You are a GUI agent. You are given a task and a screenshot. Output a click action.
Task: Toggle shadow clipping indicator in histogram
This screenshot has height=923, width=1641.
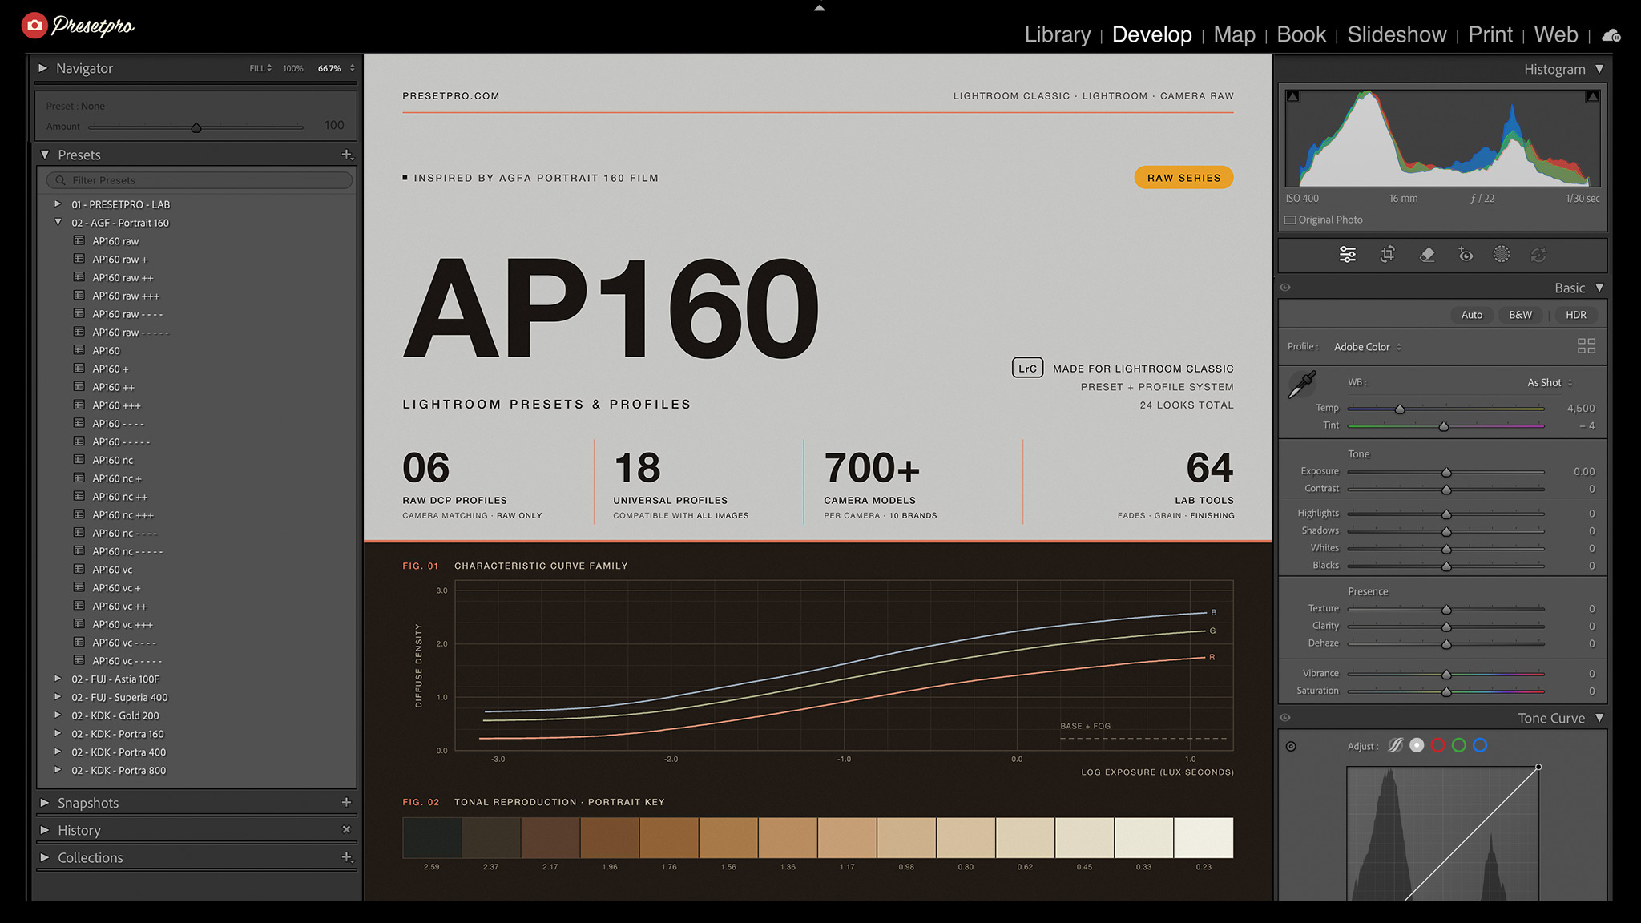1293,97
